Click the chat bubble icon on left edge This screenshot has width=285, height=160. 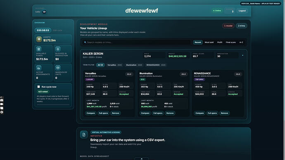(x=2, y=108)
